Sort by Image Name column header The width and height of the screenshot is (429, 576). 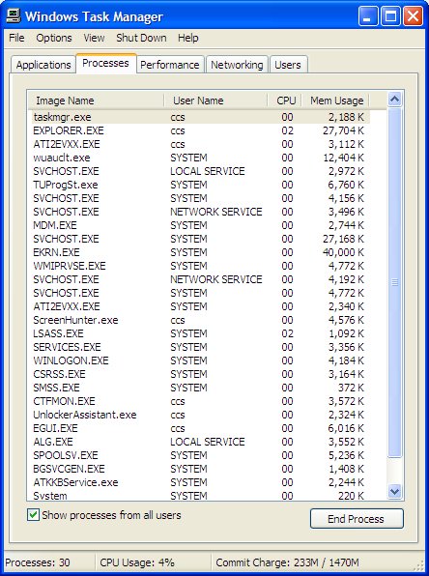click(x=97, y=101)
